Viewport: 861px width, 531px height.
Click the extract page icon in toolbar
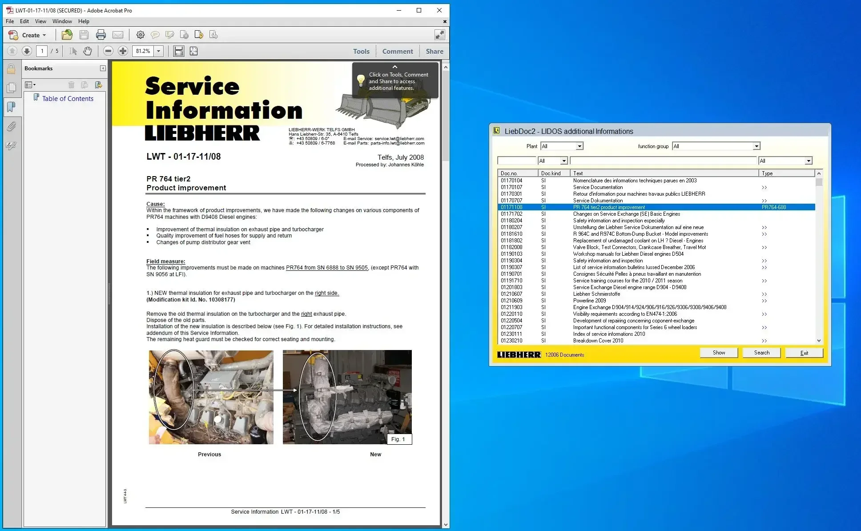213,35
